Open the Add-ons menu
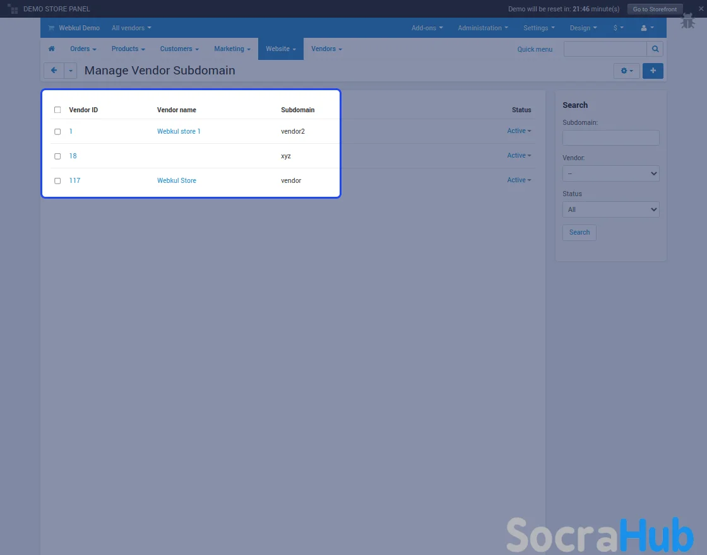 pos(427,28)
